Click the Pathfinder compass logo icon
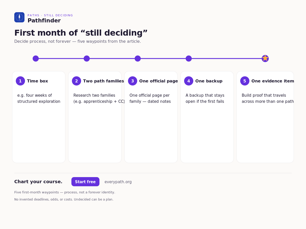The image size is (306, 229). pos(19,17)
